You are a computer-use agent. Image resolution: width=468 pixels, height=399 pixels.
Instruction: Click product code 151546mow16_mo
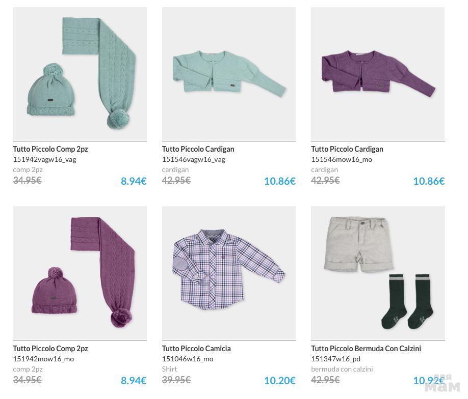pyautogui.click(x=342, y=159)
